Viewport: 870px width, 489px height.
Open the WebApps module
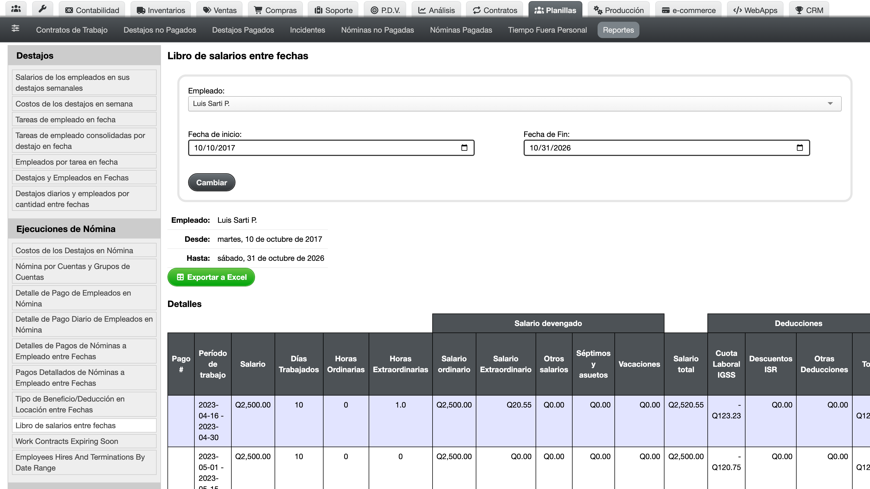pyautogui.click(x=755, y=10)
